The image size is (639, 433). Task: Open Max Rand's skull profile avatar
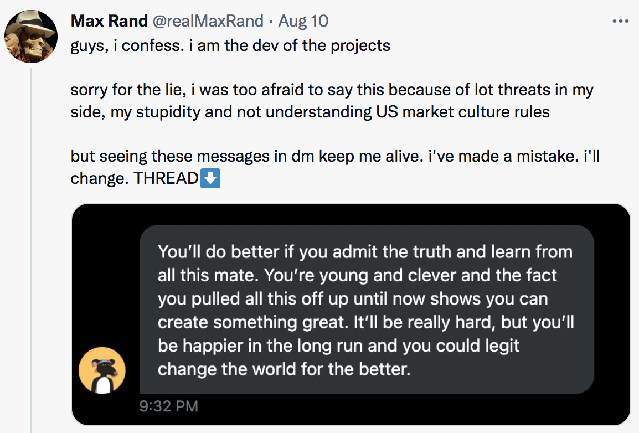pos(30,37)
